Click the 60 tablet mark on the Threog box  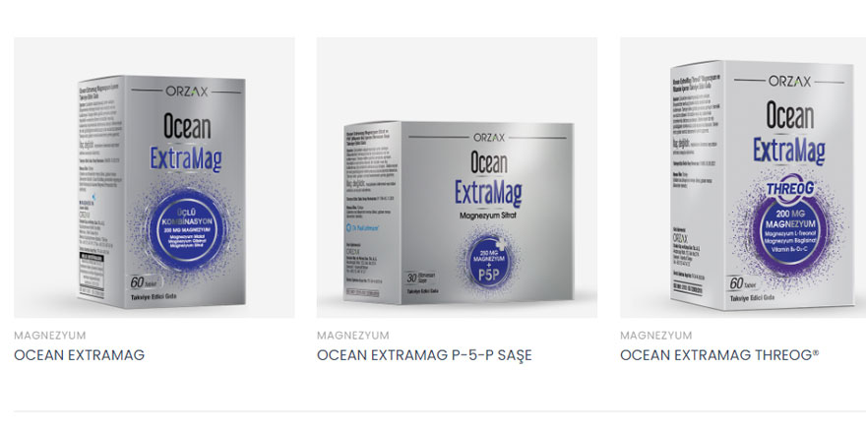[x=741, y=284]
